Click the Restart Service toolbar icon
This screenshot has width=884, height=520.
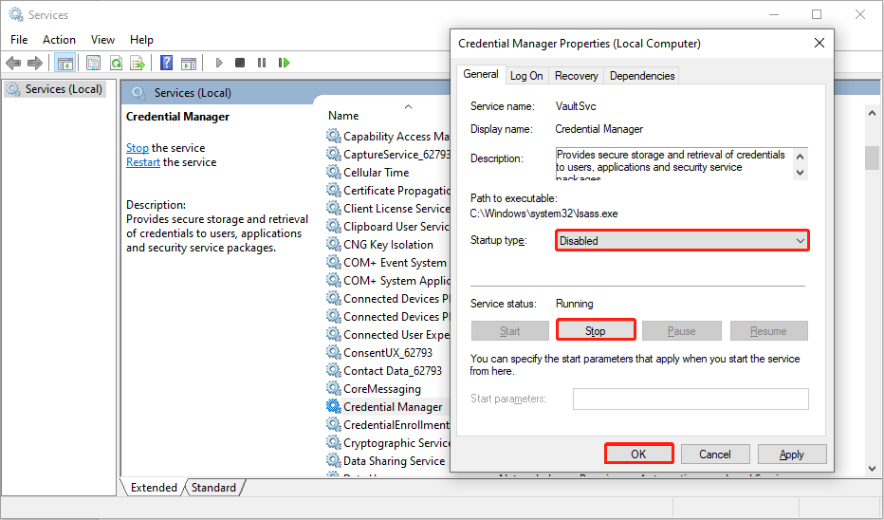pyautogui.click(x=285, y=63)
